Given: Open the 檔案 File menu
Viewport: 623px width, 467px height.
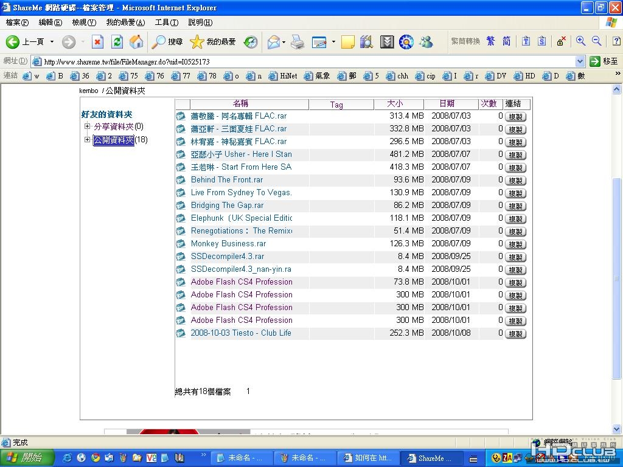Looking at the screenshot, I should coord(17,22).
